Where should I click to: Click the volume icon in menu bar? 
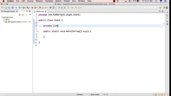130,1
